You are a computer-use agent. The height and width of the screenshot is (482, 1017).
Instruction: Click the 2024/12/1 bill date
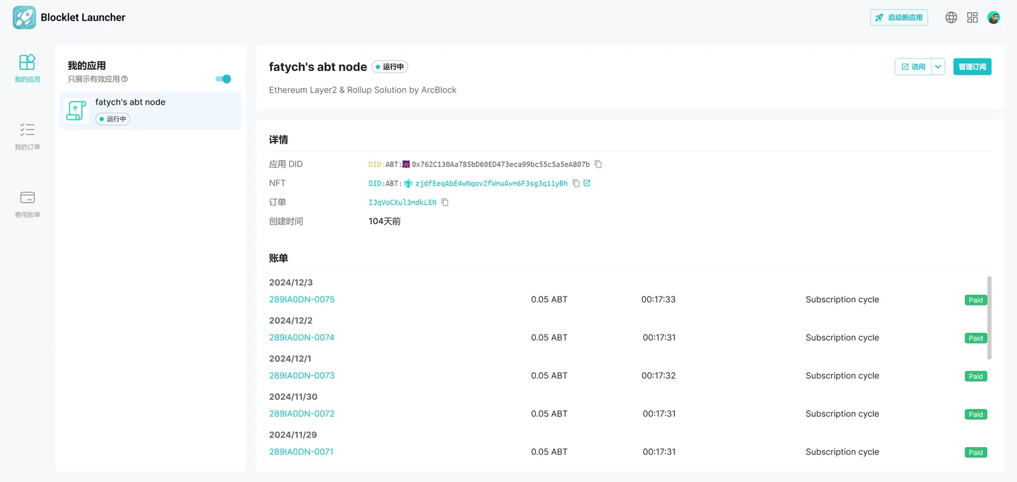tap(290, 359)
